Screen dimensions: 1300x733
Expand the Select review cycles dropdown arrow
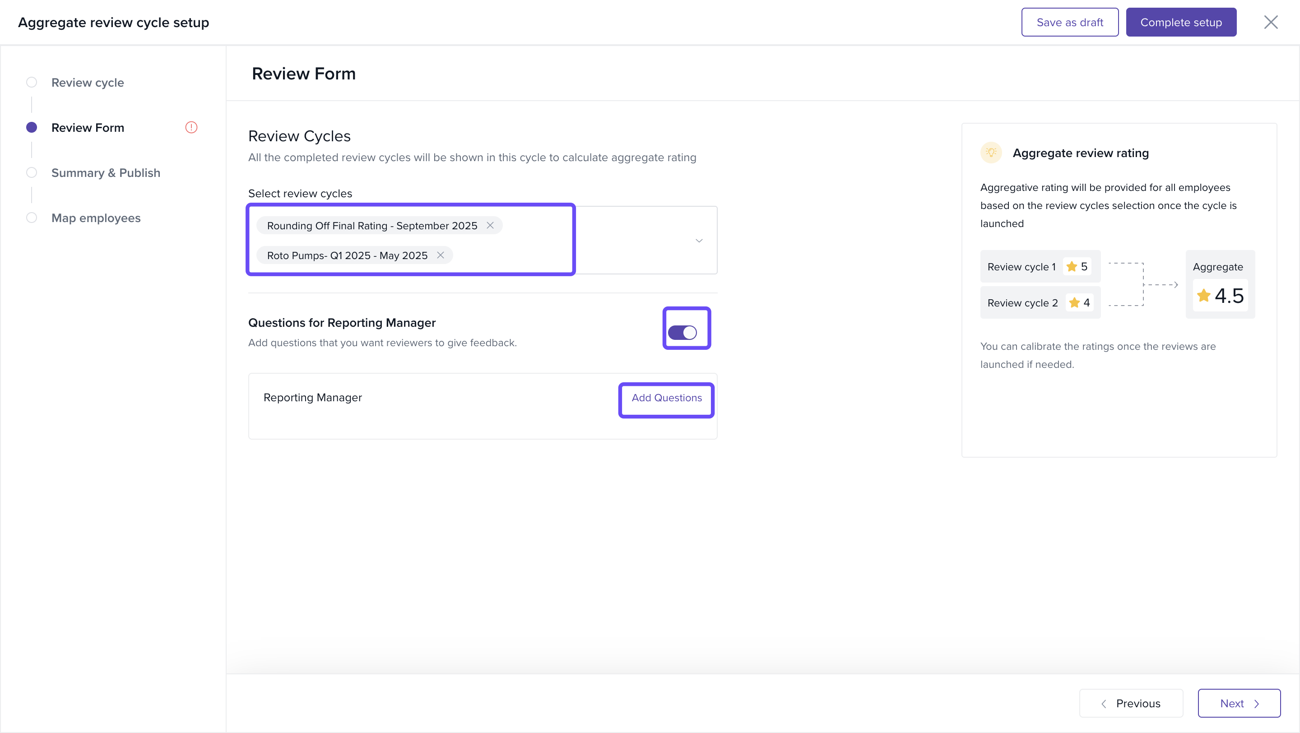[698, 241]
